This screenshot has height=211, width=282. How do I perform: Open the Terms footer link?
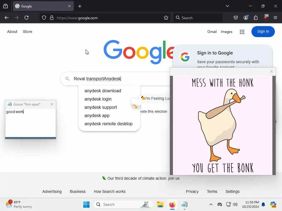point(212,191)
